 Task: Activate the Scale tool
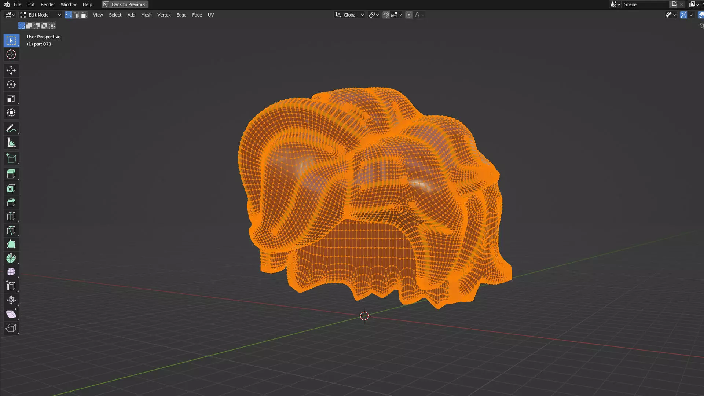11,99
